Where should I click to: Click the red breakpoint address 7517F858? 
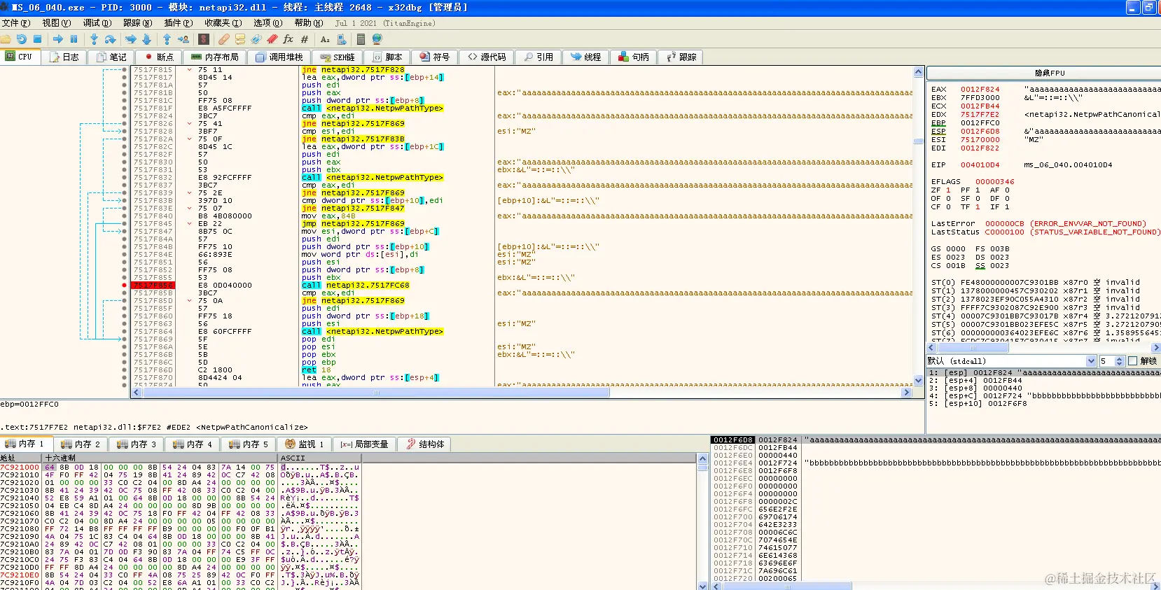tap(153, 286)
